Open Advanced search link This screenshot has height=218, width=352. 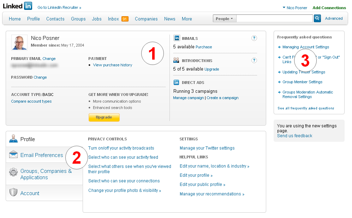[x=334, y=18]
